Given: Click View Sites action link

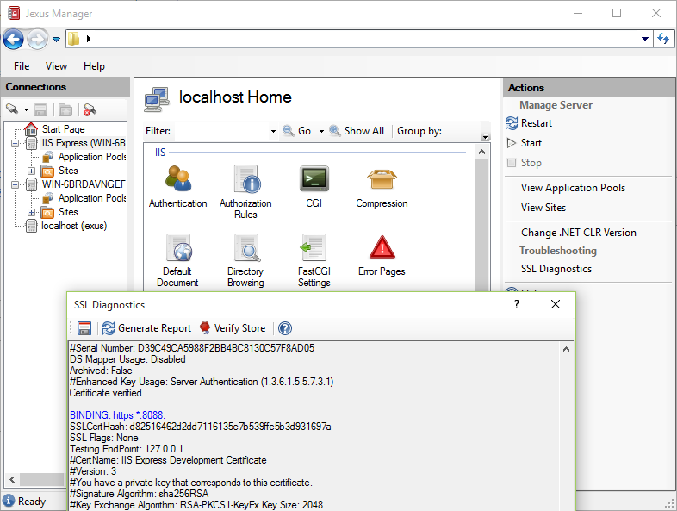Looking at the screenshot, I should (x=543, y=208).
